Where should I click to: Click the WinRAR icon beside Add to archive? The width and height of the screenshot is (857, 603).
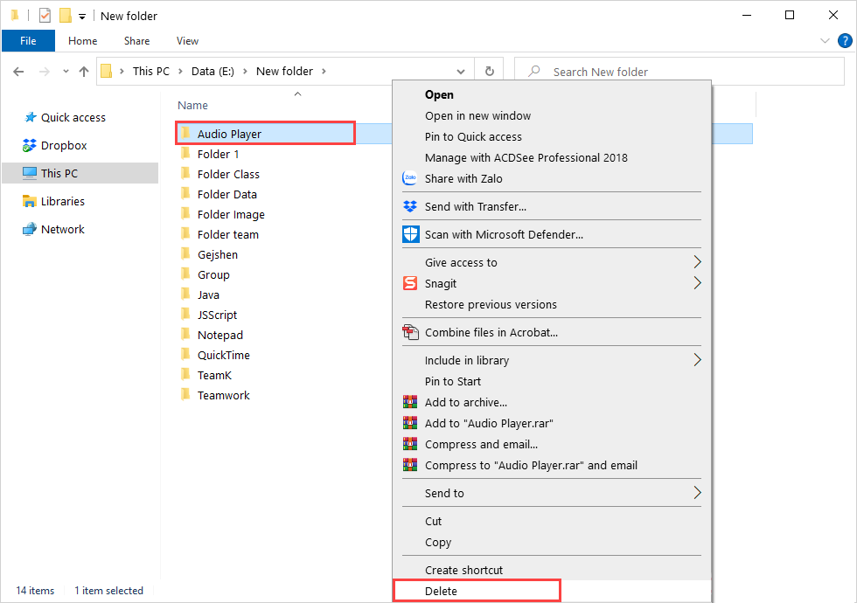[x=410, y=402]
